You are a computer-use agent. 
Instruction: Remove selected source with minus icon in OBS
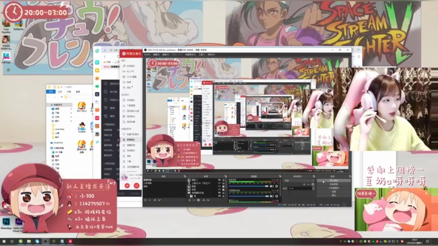coord(194,200)
